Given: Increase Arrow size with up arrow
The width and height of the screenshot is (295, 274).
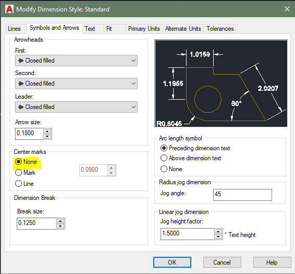Looking at the screenshot, I should tap(47, 131).
